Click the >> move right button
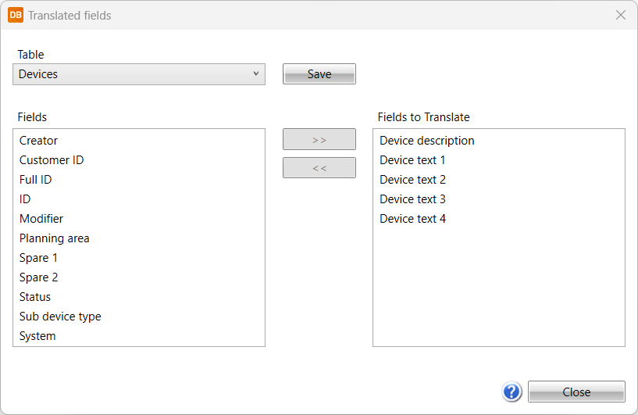 (319, 139)
